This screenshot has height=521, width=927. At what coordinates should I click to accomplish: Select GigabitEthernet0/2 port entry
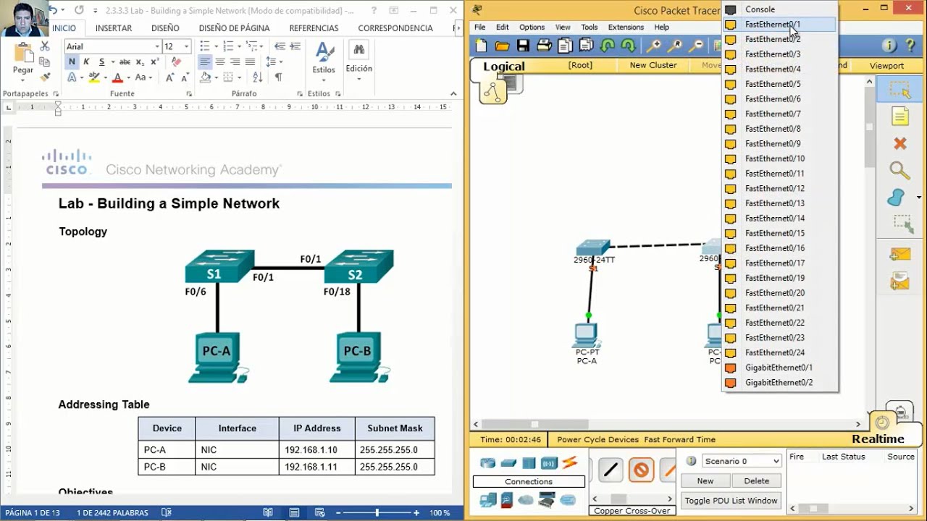point(779,383)
